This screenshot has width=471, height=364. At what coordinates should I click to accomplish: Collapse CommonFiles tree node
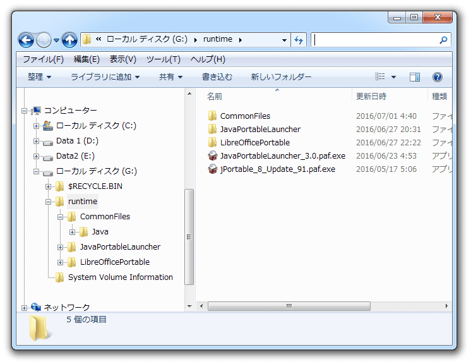point(61,217)
